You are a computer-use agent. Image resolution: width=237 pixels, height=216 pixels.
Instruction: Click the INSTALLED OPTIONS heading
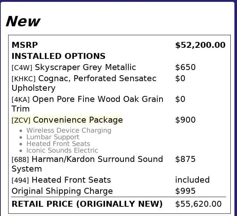59,56
